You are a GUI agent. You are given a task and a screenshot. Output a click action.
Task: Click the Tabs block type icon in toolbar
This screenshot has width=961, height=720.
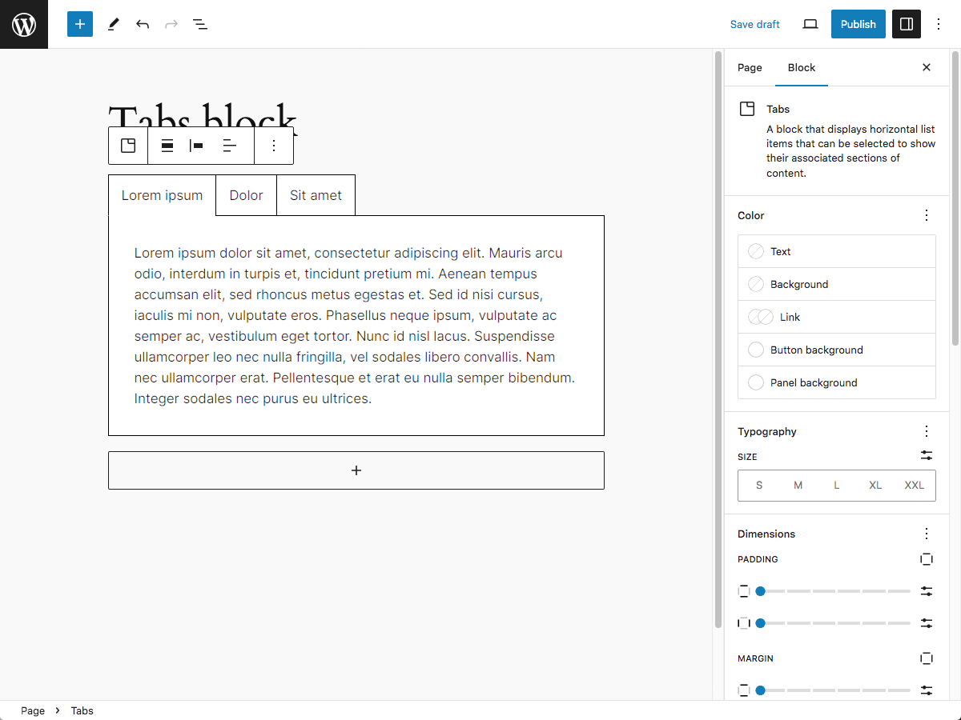[x=128, y=146]
